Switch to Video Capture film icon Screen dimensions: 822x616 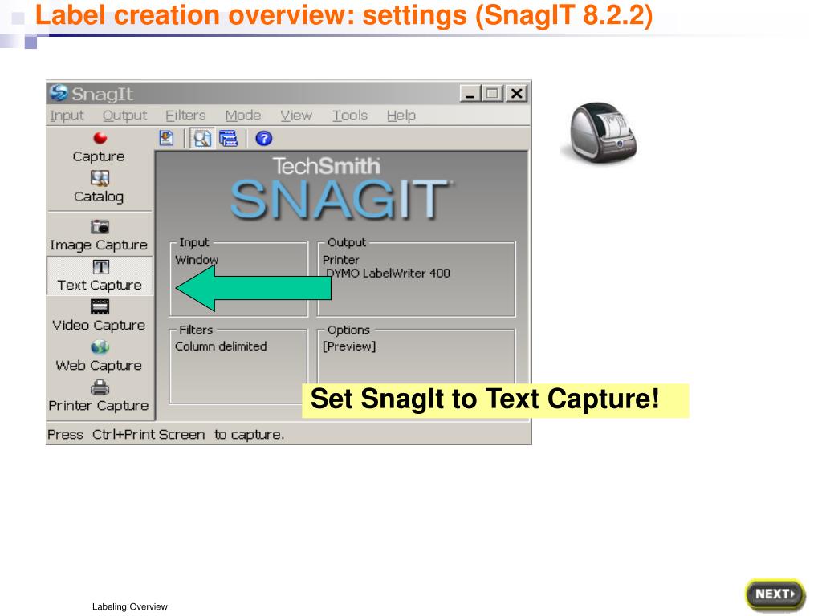pos(100,306)
